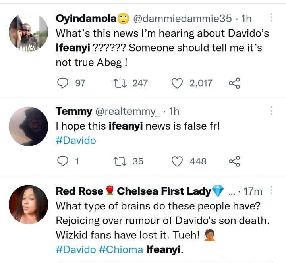This screenshot has width=286, height=263.
Task: Open more options on Red Rose's tweet
Action: pos(271,190)
